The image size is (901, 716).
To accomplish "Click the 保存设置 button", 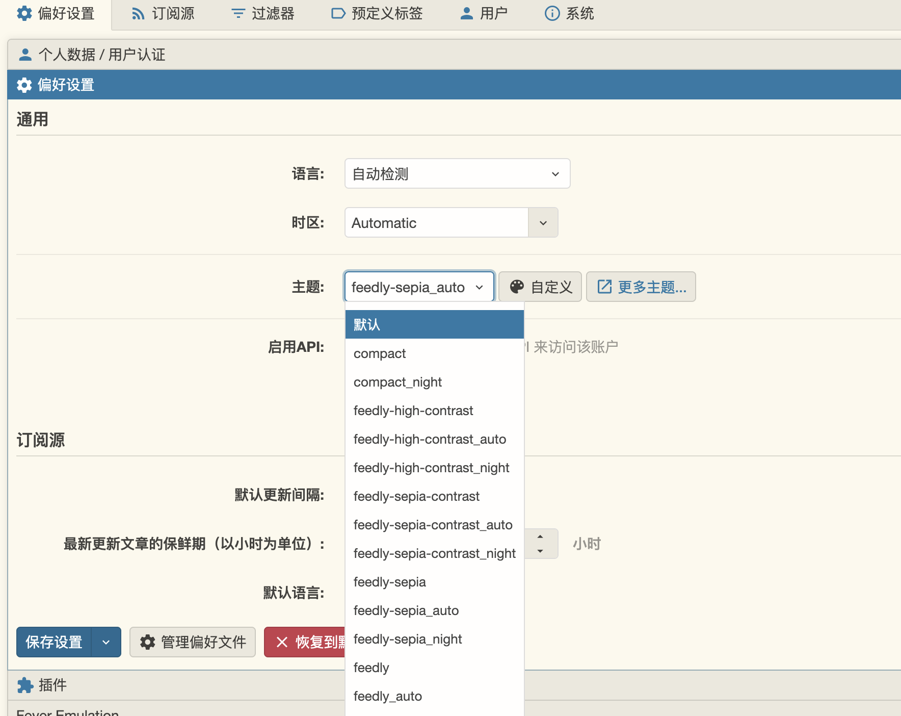I will pyautogui.click(x=54, y=642).
